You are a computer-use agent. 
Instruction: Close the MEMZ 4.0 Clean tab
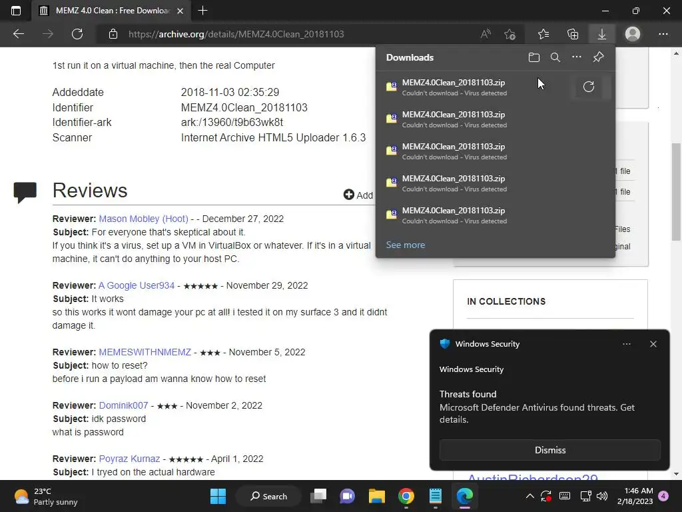[180, 11]
